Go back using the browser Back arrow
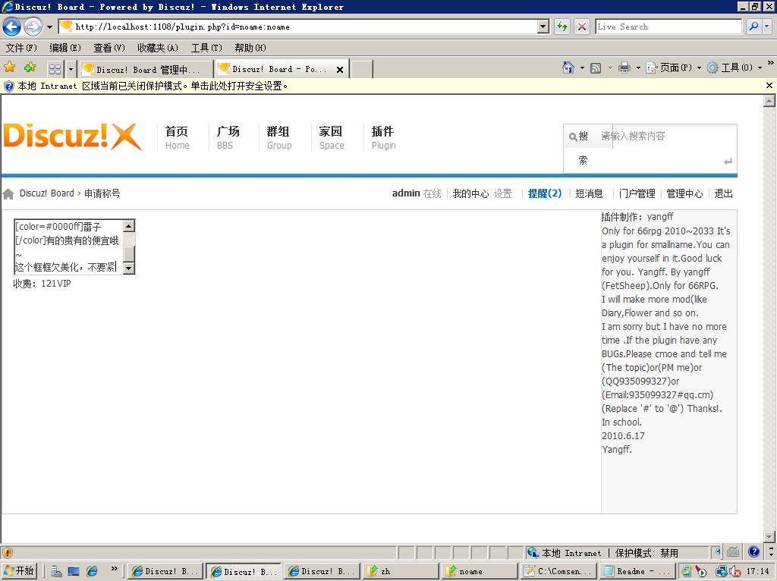The height and width of the screenshot is (581, 777). [12, 27]
